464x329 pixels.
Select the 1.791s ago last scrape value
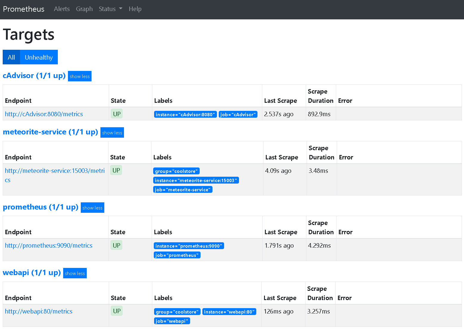(x=279, y=246)
